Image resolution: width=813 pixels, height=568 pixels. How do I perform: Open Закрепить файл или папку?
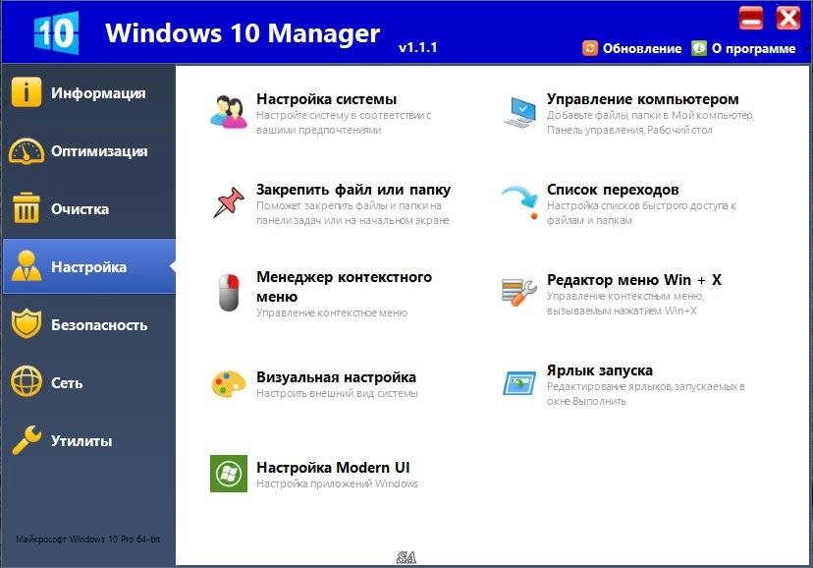[353, 190]
